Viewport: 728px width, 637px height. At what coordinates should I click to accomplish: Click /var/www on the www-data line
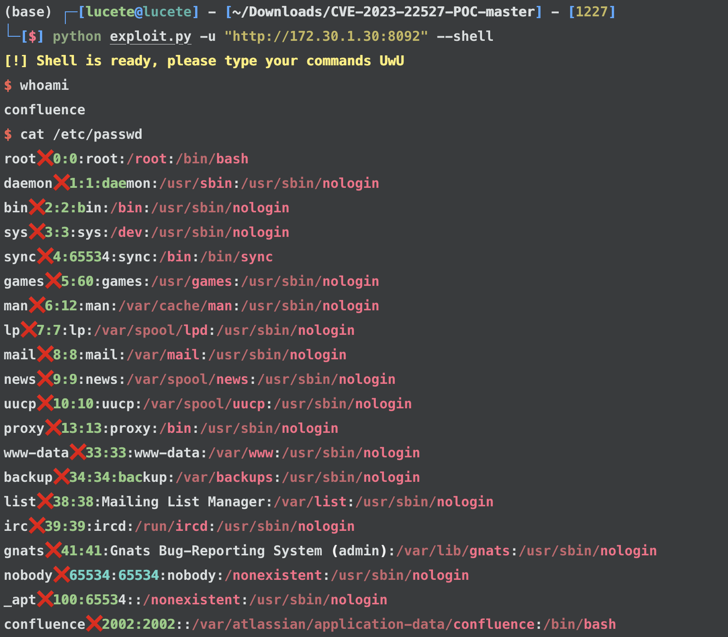tap(241, 453)
